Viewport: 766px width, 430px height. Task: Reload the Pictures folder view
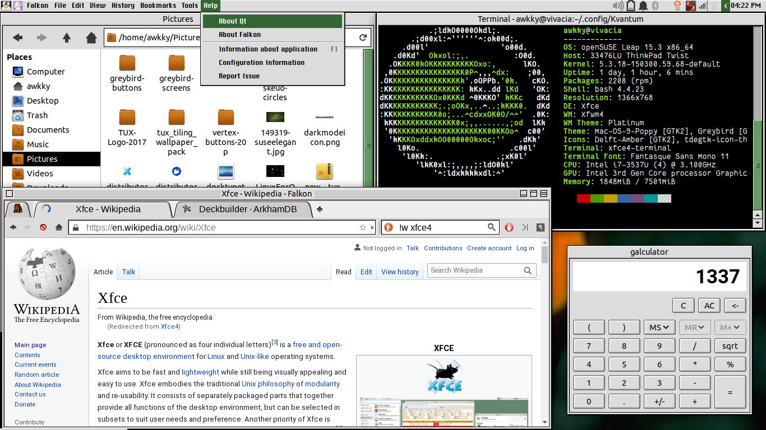coord(363,38)
